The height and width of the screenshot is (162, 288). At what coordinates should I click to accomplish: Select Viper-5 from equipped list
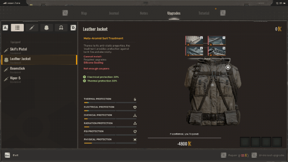39,79
